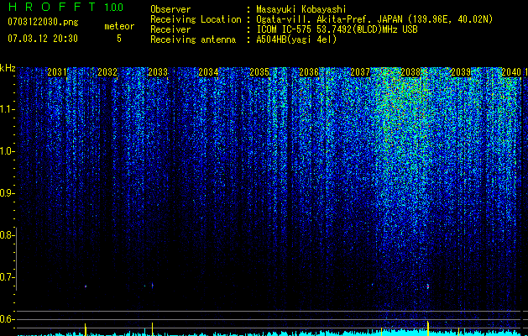Click the meteor count value 5
Screen dimensions: 528x336
(x=119, y=39)
